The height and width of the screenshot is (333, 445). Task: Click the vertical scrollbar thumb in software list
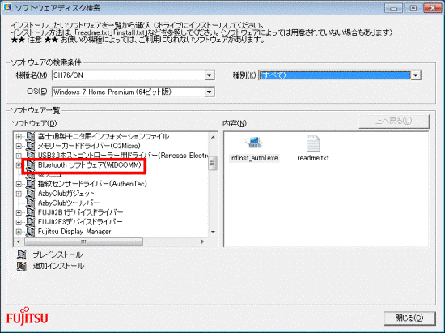[213, 163]
